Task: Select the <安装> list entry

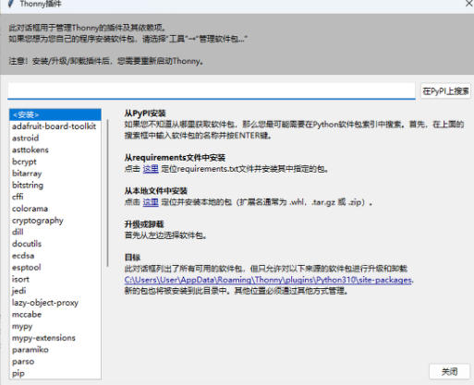Action: pos(55,114)
